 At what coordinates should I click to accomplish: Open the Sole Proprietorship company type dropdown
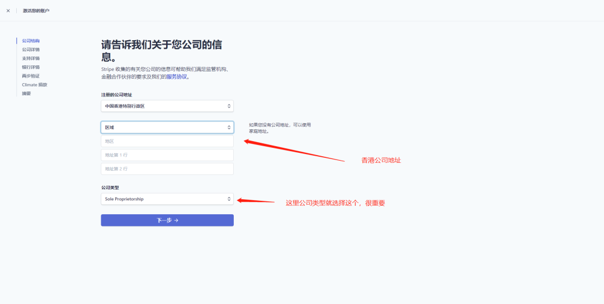point(167,199)
